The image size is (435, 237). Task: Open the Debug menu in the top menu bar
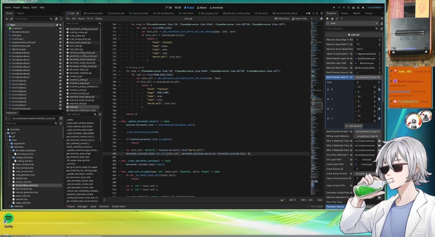[26, 8]
